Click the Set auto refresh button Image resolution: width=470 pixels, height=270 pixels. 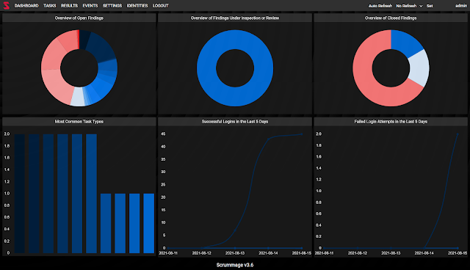pyautogui.click(x=430, y=6)
